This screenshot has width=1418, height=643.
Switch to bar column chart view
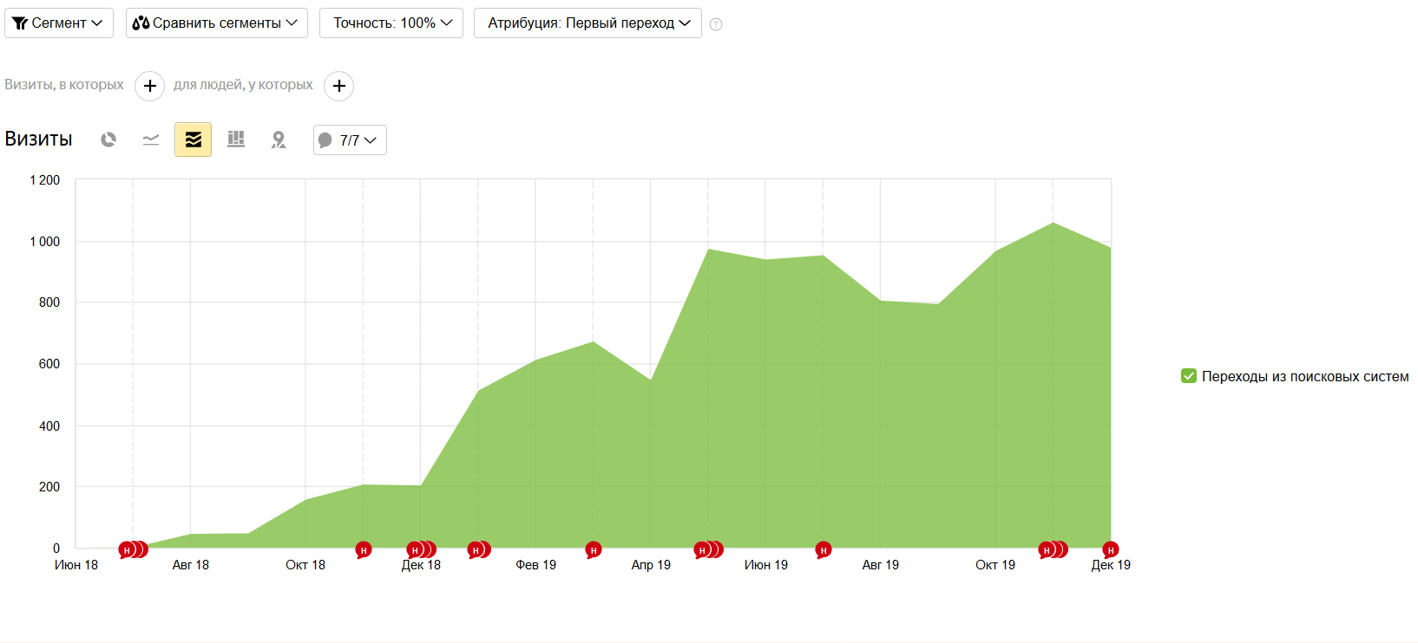point(235,140)
